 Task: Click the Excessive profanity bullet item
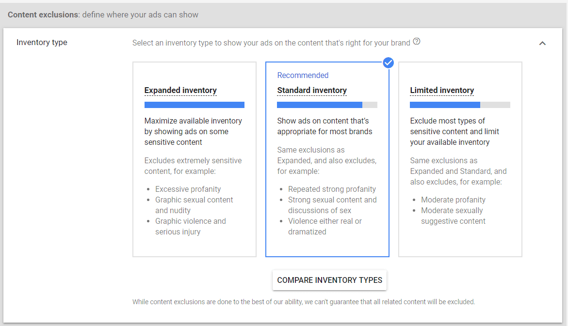pyautogui.click(x=188, y=189)
